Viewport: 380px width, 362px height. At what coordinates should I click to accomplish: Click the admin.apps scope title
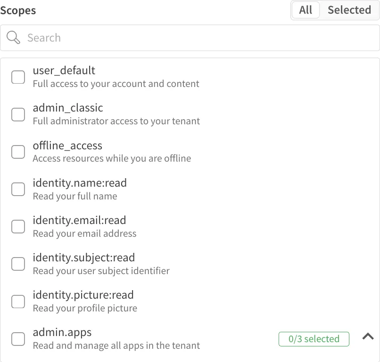coord(62,332)
